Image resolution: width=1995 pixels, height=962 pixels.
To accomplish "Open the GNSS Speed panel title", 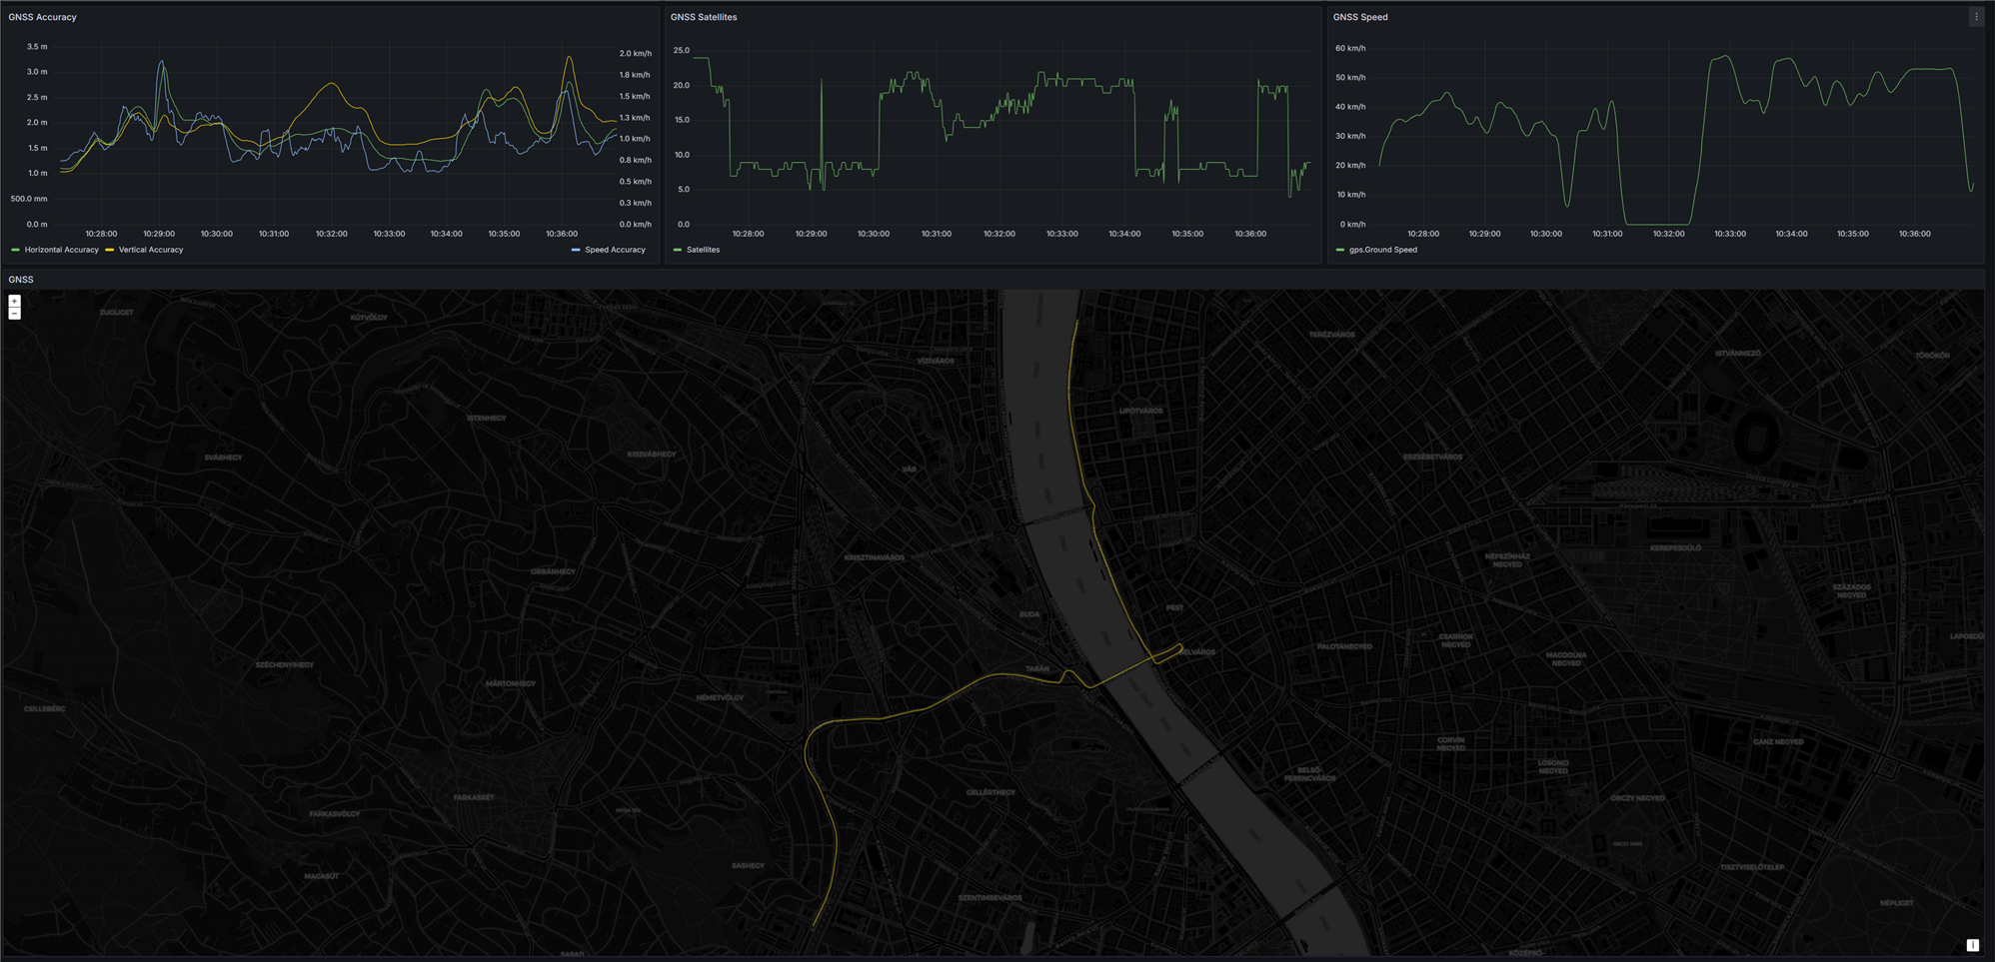I will pyautogui.click(x=1360, y=17).
